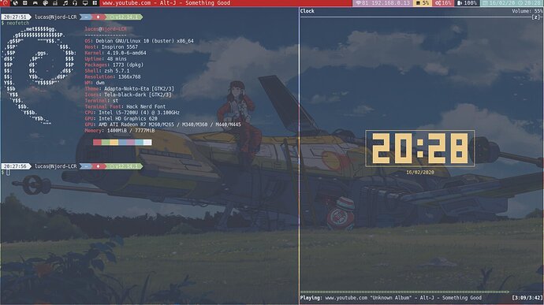Click the Clock tab header in ncmpcpp
Viewport: 544px width, 305px height.
pyautogui.click(x=307, y=11)
